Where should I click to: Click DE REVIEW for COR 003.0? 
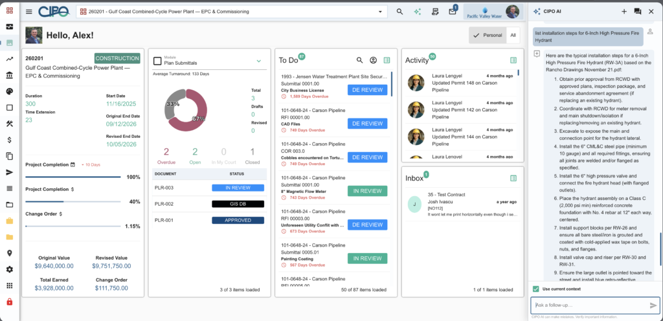[368, 157]
